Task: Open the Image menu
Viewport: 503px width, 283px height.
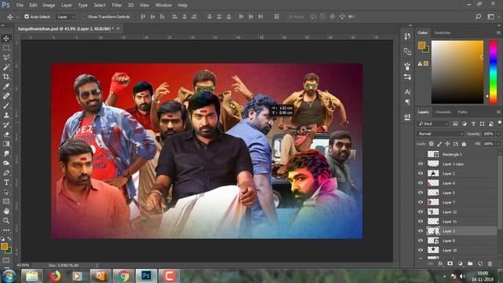Action: click(x=49, y=6)
